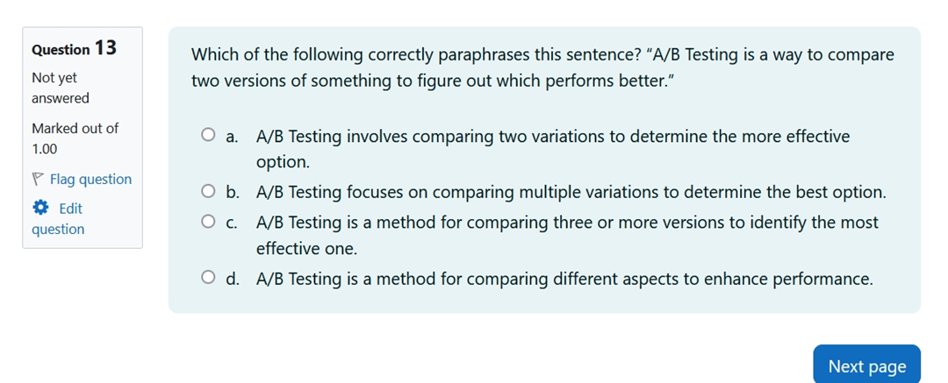
Task: Click the Flag question link text
Action: [x=90, y=180]
